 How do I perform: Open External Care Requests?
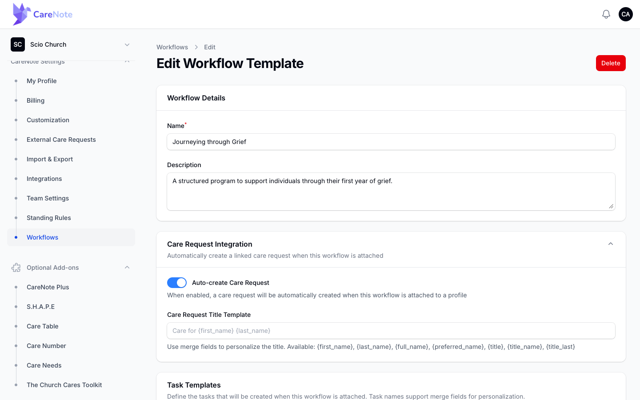71,140
